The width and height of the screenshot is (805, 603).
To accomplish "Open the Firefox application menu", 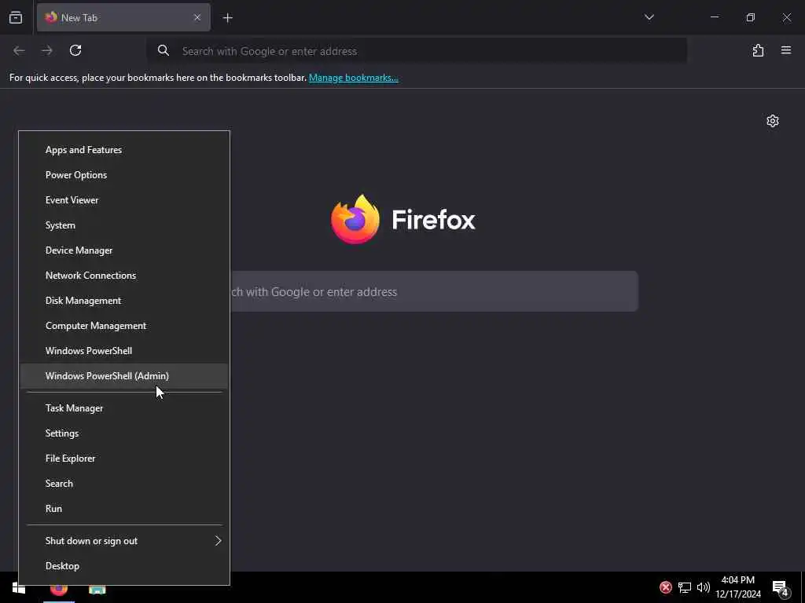I will click(x=786, y=50).
